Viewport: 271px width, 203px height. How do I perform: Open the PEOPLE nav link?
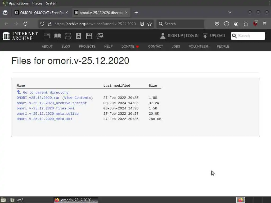coord(223,47)
